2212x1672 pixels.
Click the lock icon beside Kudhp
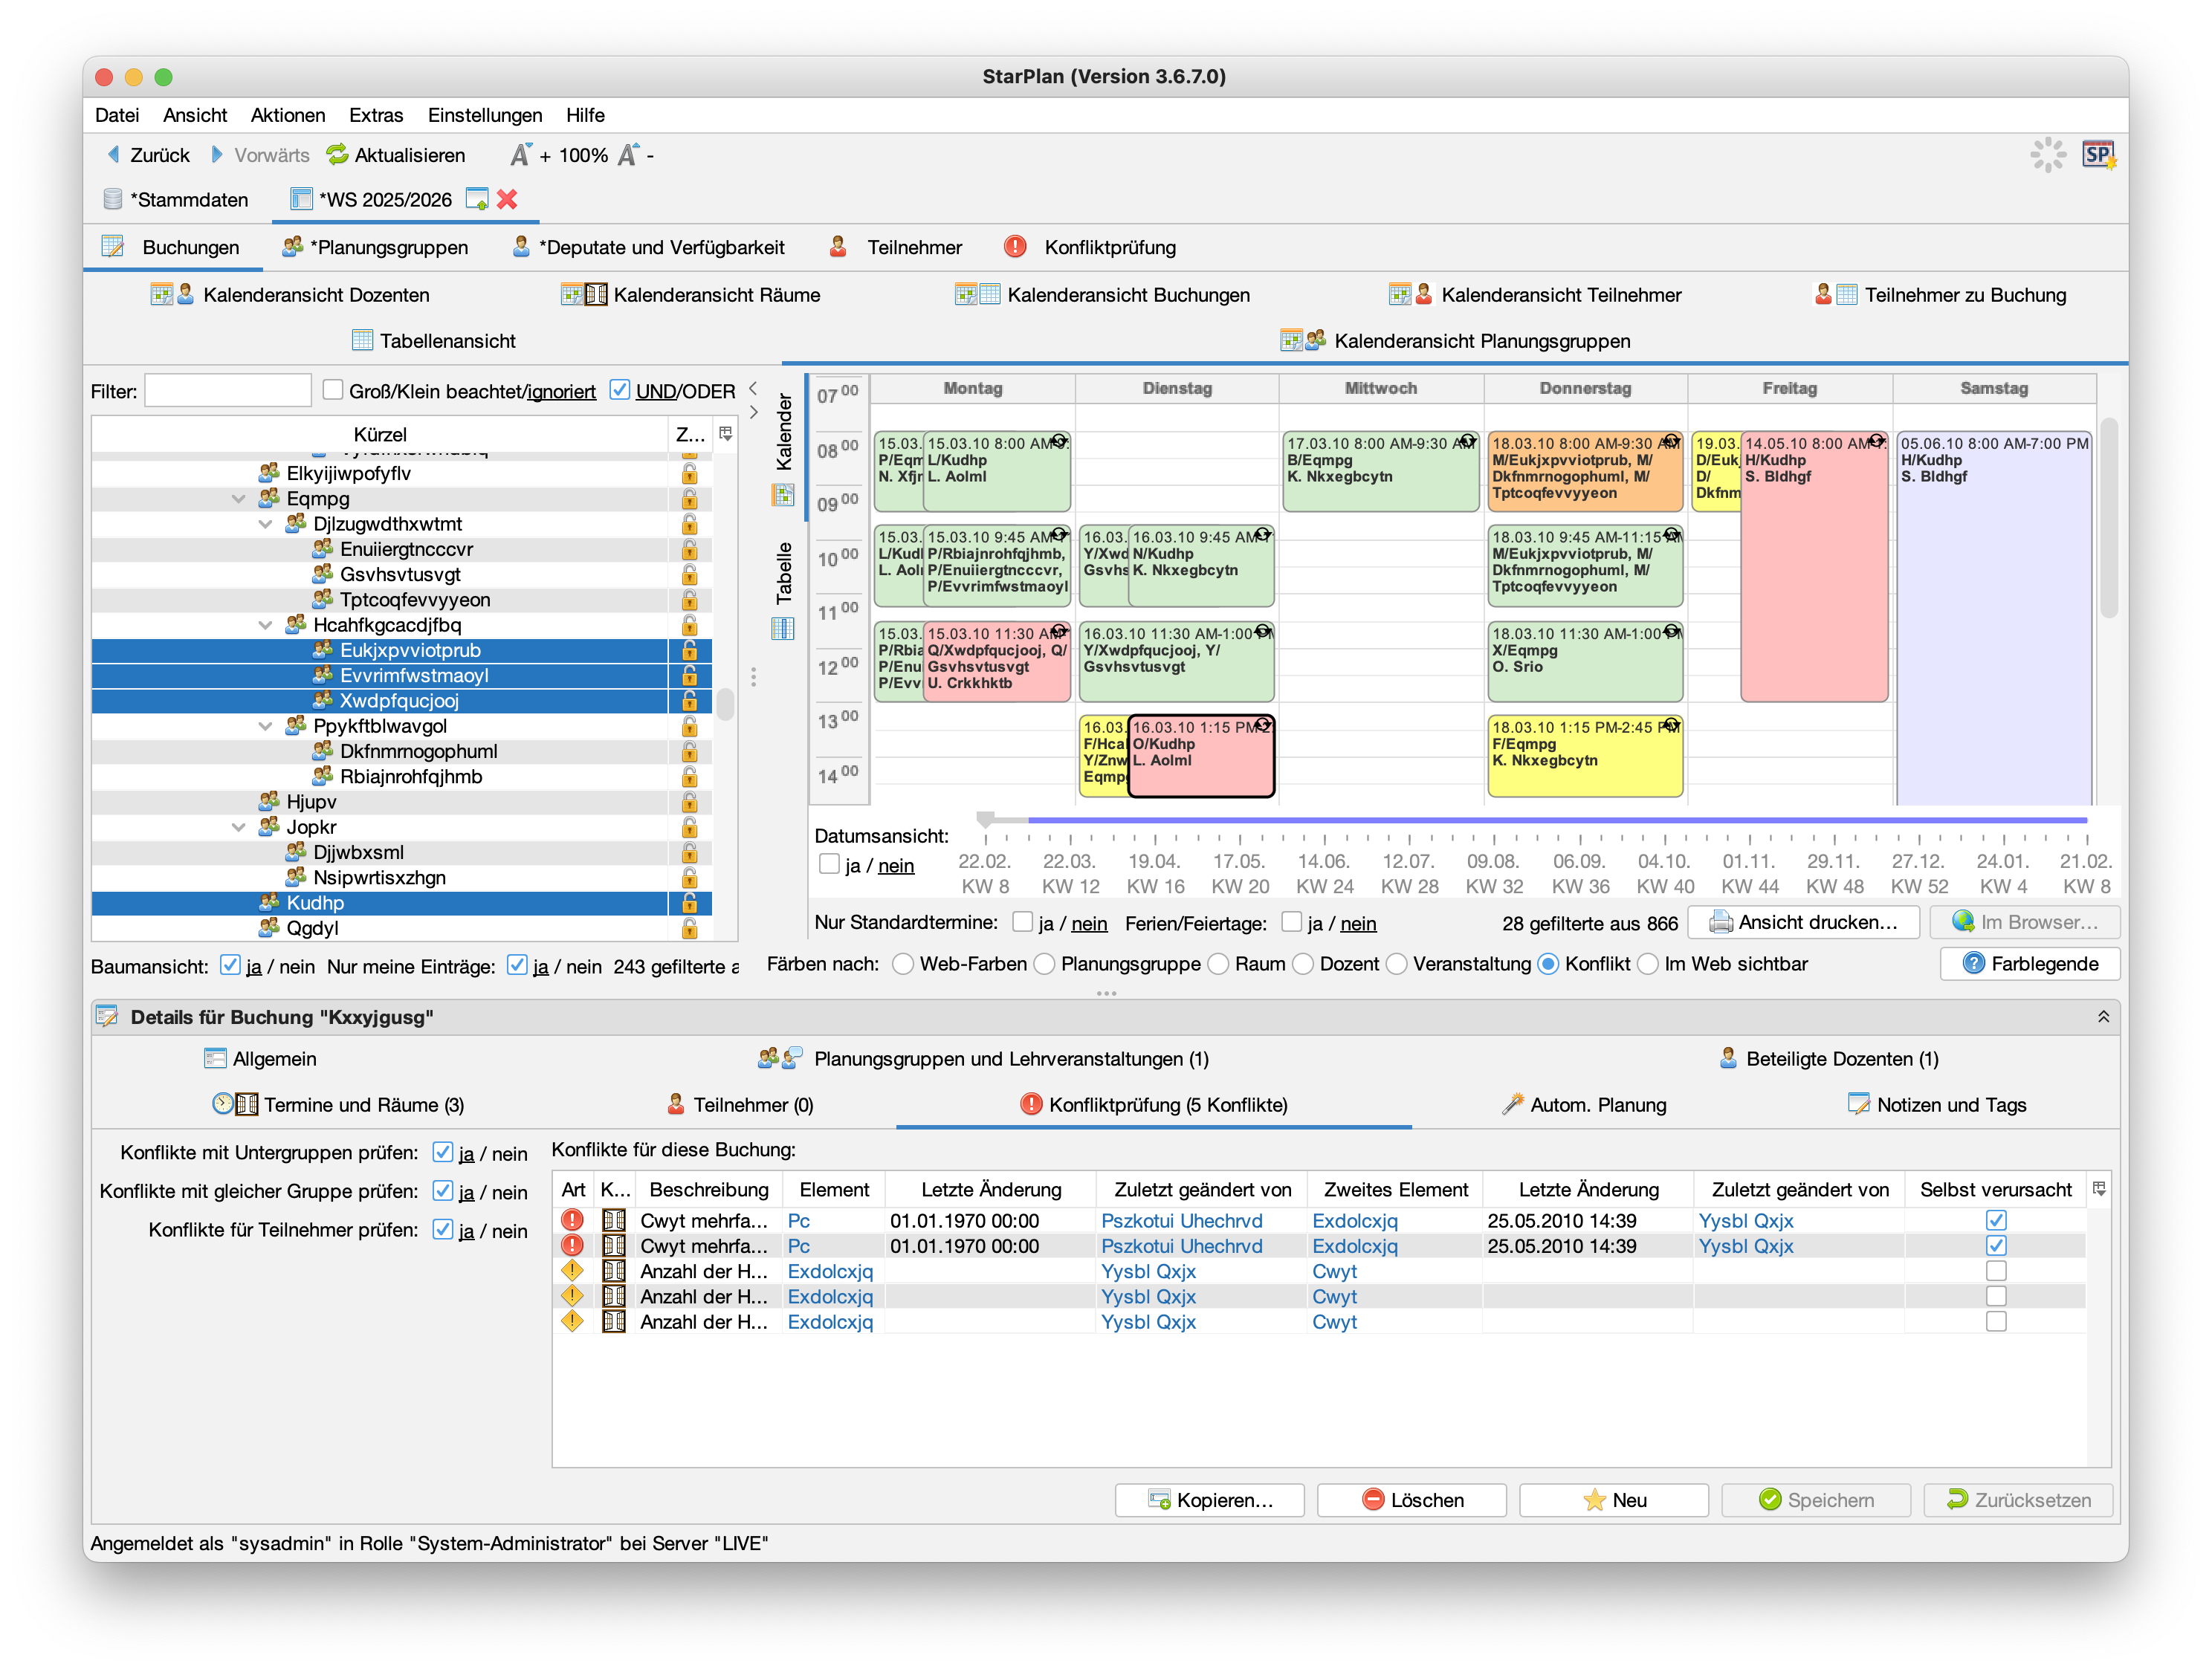click(689, 903)
